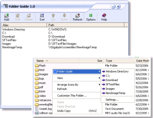This screenshot has height=118, width=153.
Task: Click the 5/23/2006 date of Flash
Action: pos(142,66)
